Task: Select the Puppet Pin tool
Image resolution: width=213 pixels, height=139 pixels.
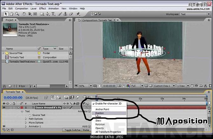Action: (x=78, y=14)
